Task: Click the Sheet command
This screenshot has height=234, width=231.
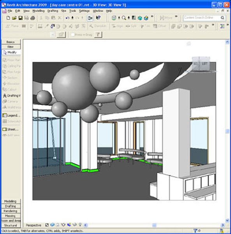Action: pyautogui.click(x=11, y=129)
